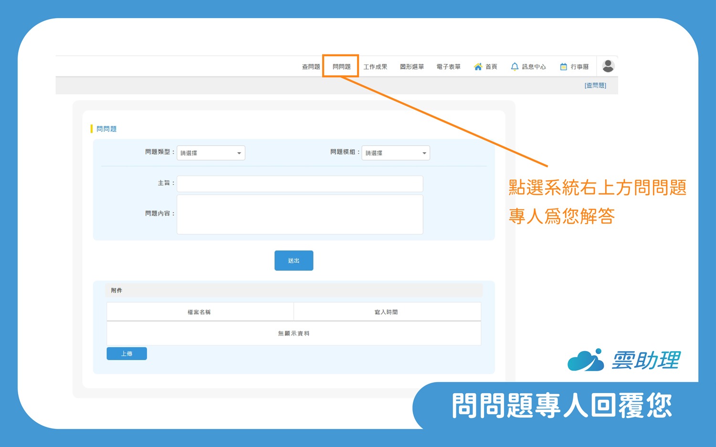Screen dimensions: 716x447
Task: Open the user profile avatar
Action: coord(608,66)
